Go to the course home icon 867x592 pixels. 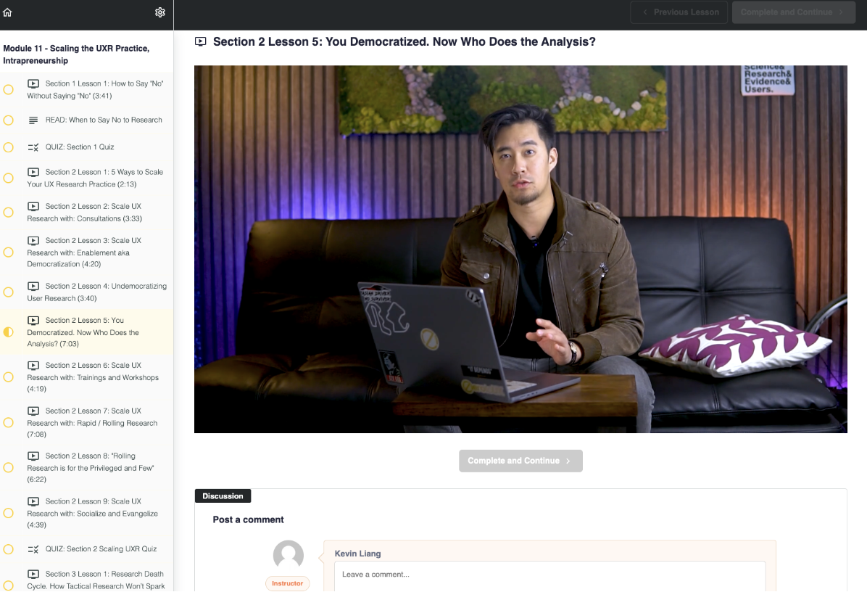tap(7, 12)
